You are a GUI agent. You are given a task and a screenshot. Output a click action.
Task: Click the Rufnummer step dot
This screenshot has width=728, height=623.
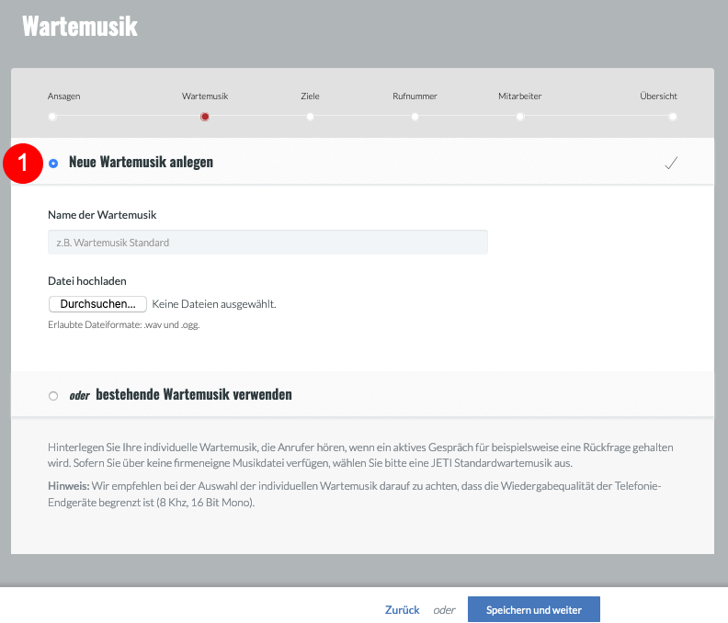pos(415,117)
